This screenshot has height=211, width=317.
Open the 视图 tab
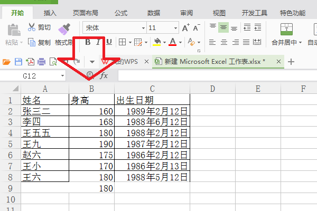(x=219, y=13)
